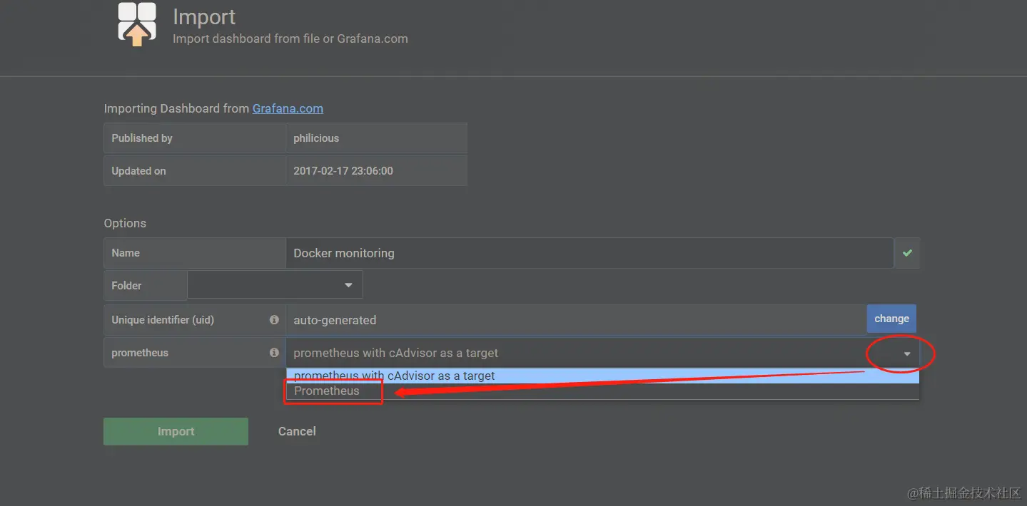Click the "Name" label cell
Viewport: 1027px width, 506px height.
pos(195,253)
